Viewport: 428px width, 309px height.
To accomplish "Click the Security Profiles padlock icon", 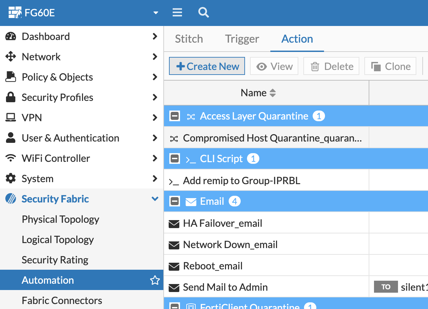I will click(x=11, y=97).
